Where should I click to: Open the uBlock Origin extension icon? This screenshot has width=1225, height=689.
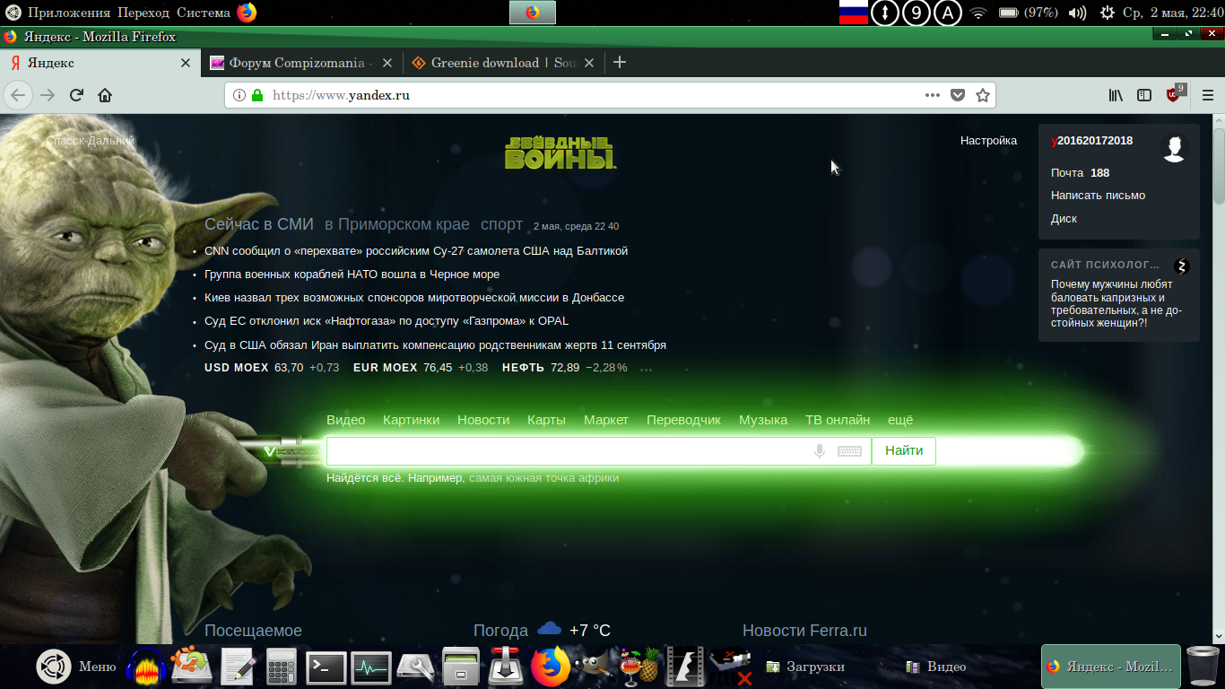(x=1174, y=95)
